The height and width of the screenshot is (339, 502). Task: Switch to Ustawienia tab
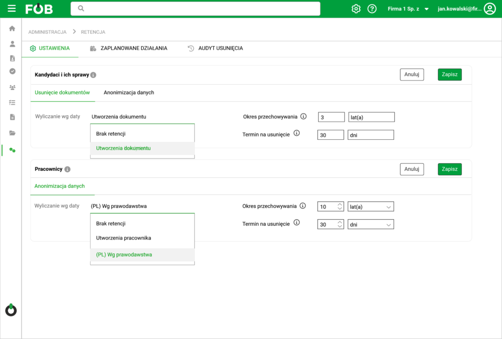click(50, 49)
